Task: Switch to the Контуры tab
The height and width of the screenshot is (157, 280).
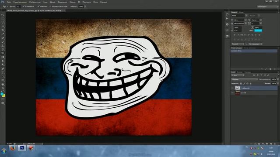Action: 248,72
